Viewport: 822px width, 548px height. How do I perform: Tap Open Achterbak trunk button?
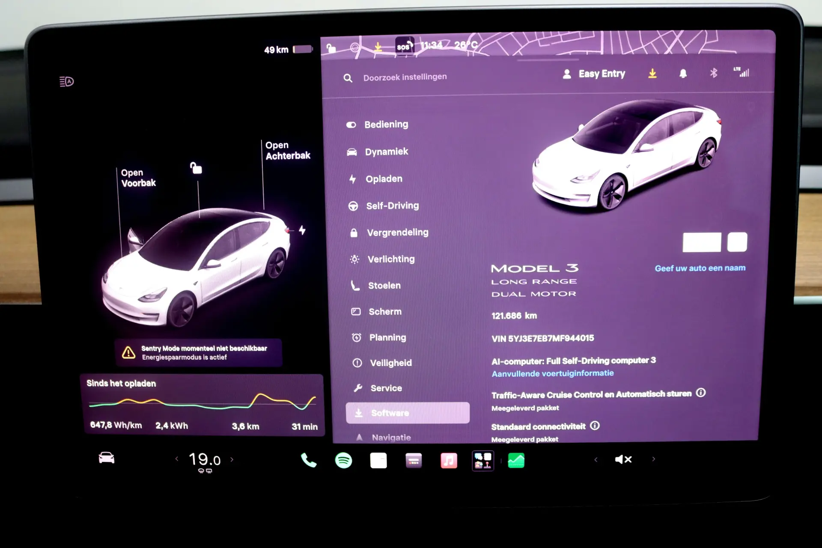coord(287,150)
